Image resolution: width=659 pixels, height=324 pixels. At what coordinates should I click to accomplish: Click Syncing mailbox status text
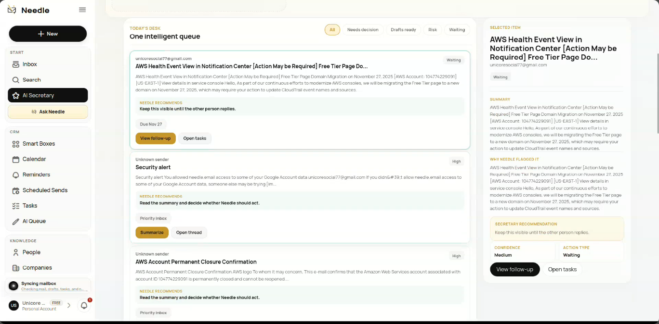39,284
